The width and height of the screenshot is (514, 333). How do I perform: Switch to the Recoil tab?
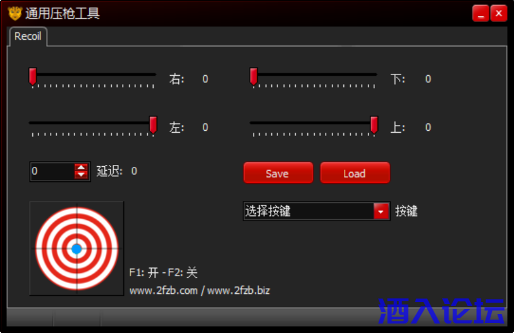28,37
